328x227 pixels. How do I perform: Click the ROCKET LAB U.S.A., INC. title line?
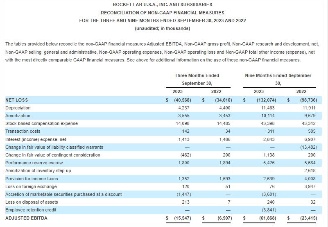162,5
